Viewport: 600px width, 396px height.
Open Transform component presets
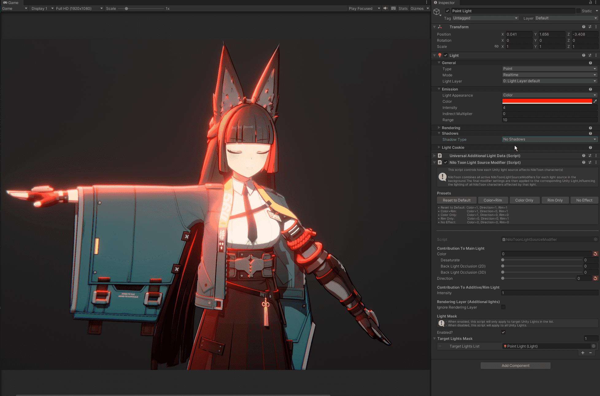(x=590, y=27)
